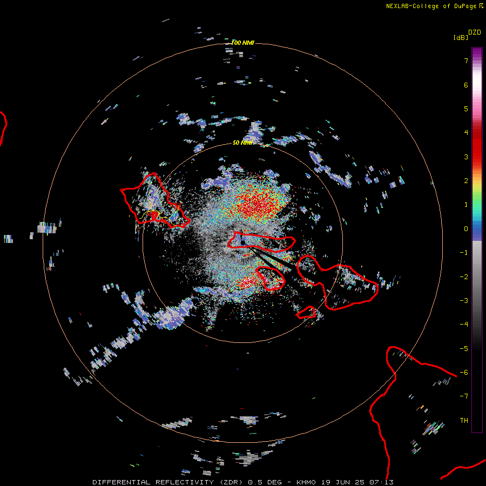Click the '1' value on color scale
Image resolution: width=486 pixels, height=486 pixels.
pyautogui.click(x=466, y=205)
